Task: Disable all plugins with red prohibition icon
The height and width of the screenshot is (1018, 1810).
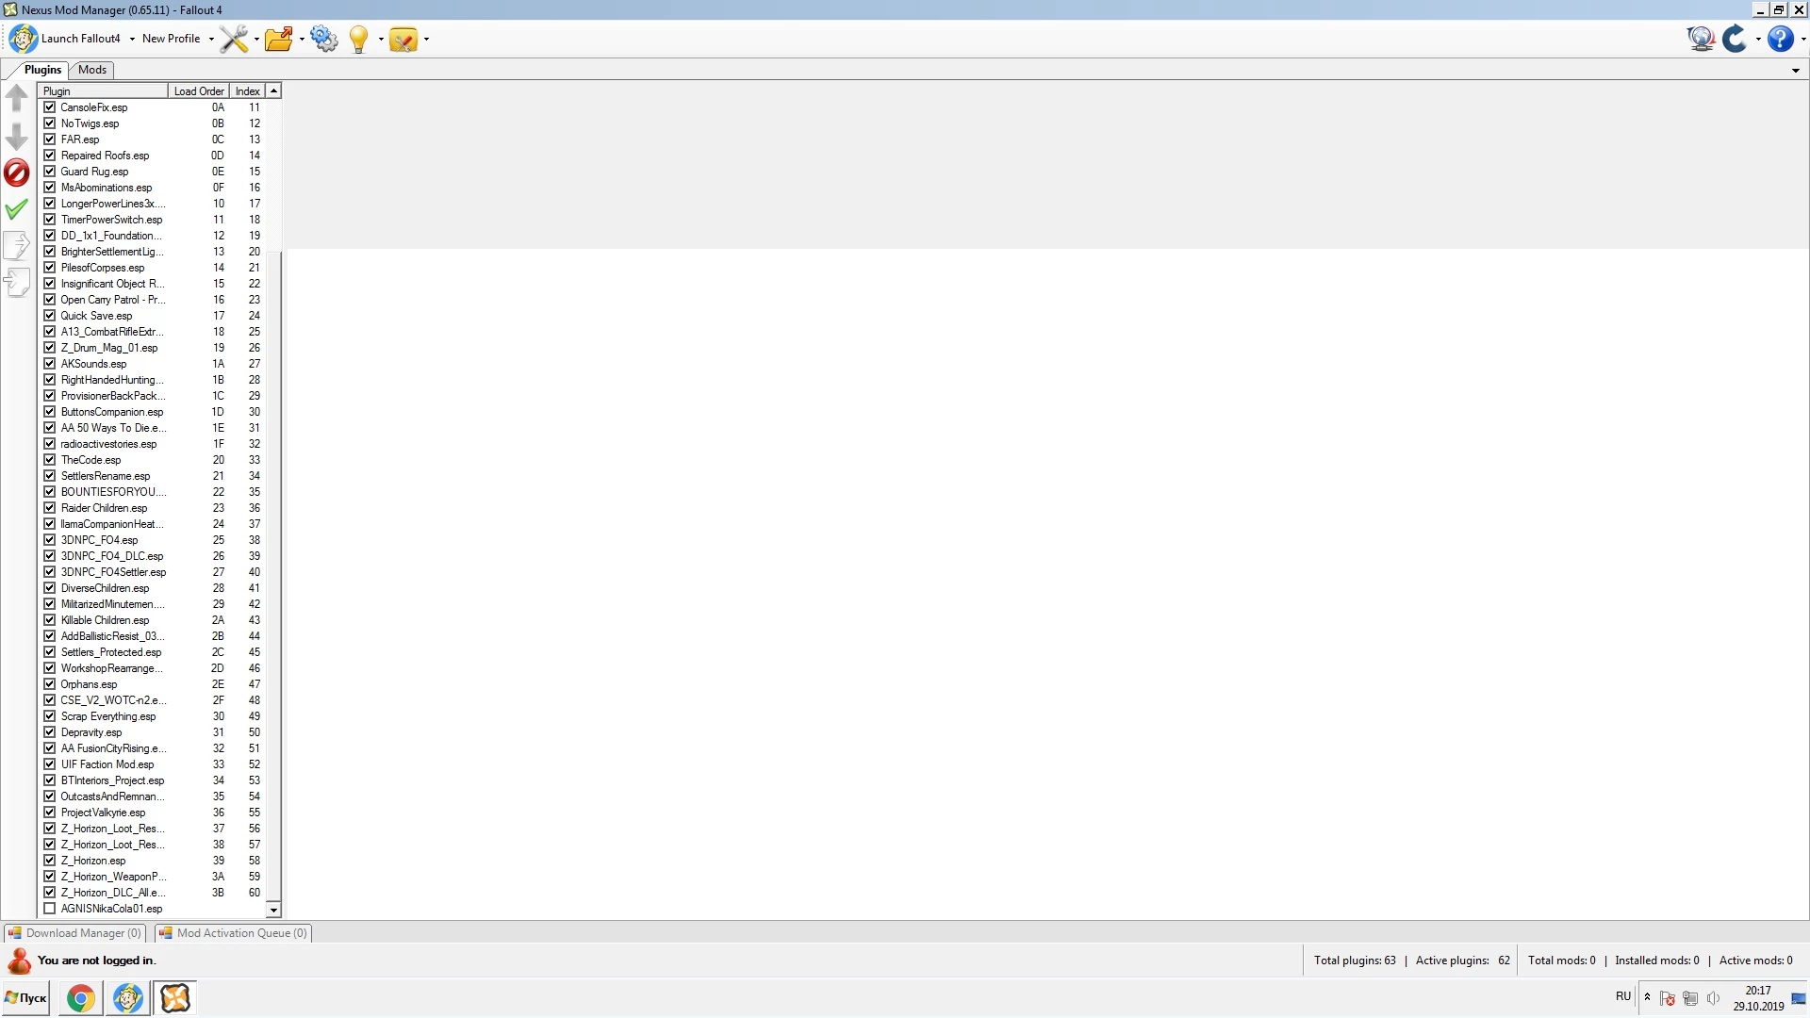Action: click(x=17, y=172)
